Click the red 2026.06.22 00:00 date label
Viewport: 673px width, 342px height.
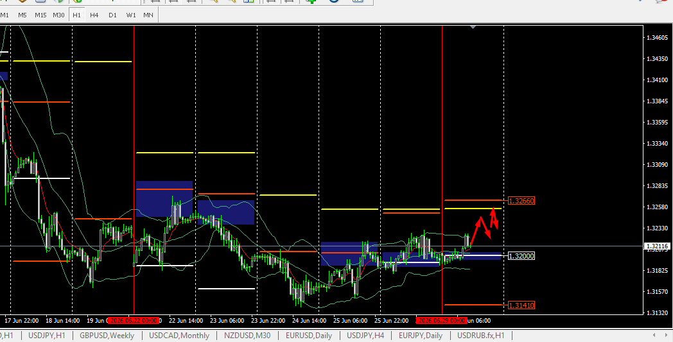[134, 321]
